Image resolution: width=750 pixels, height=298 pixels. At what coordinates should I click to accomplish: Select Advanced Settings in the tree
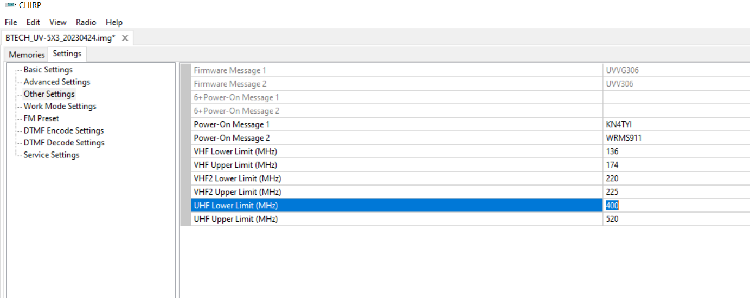point(57,82)
